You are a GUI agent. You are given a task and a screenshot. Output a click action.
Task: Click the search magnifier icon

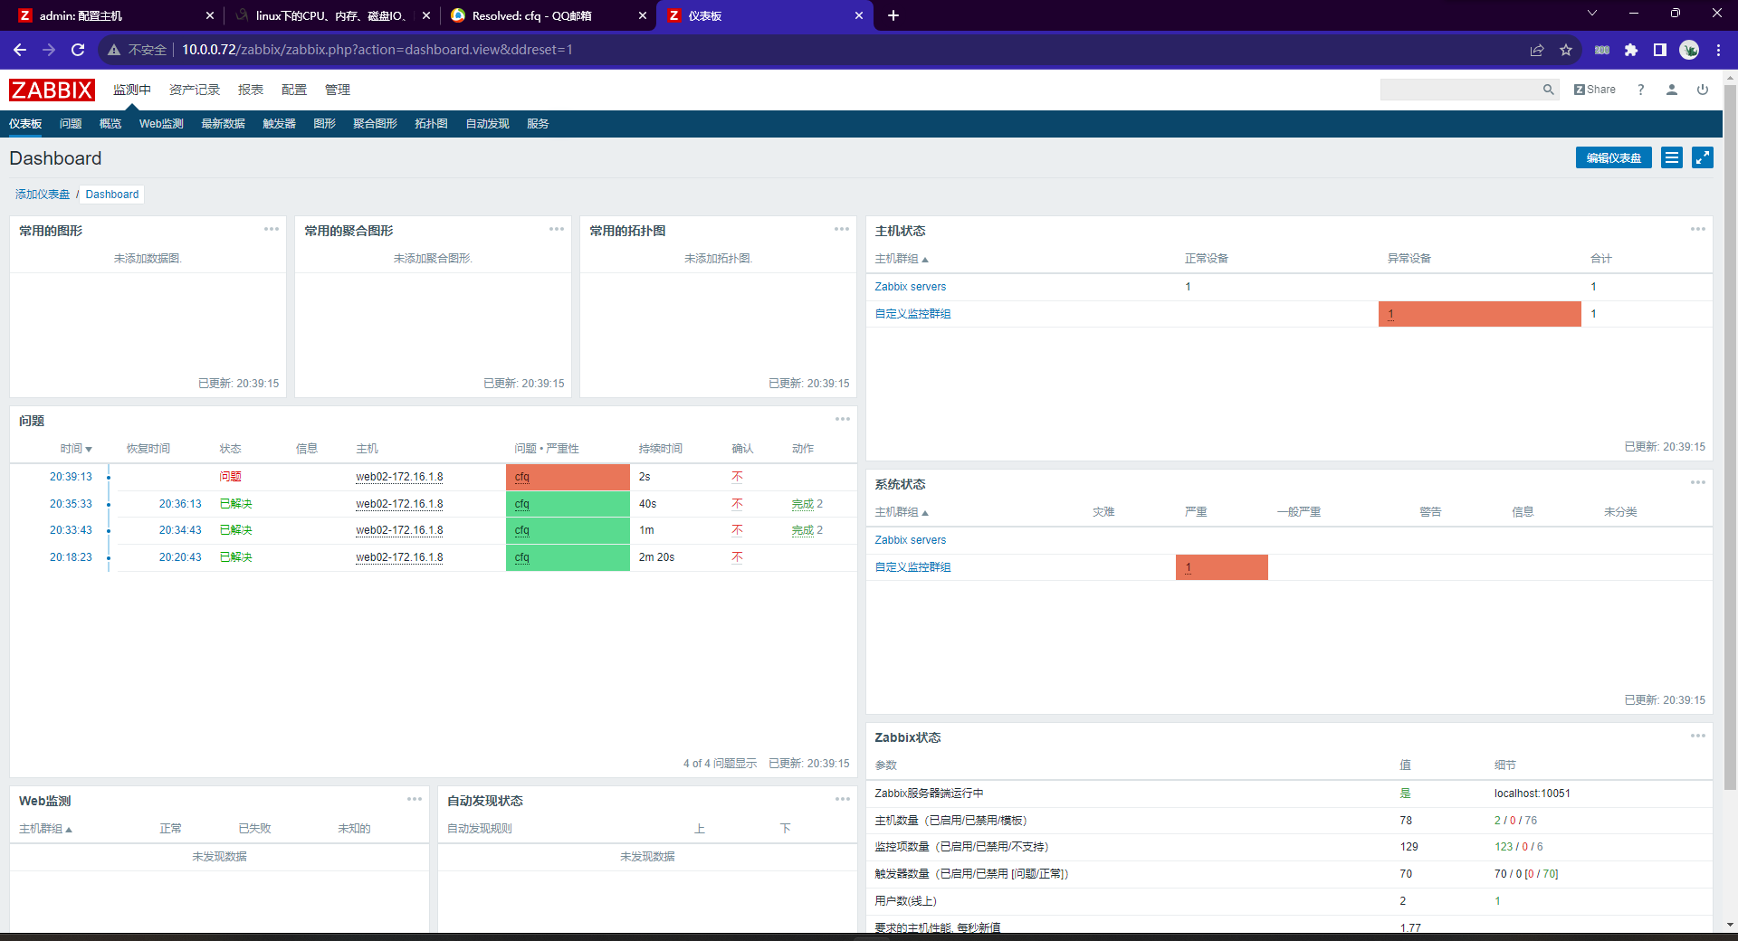(1548, 90)
